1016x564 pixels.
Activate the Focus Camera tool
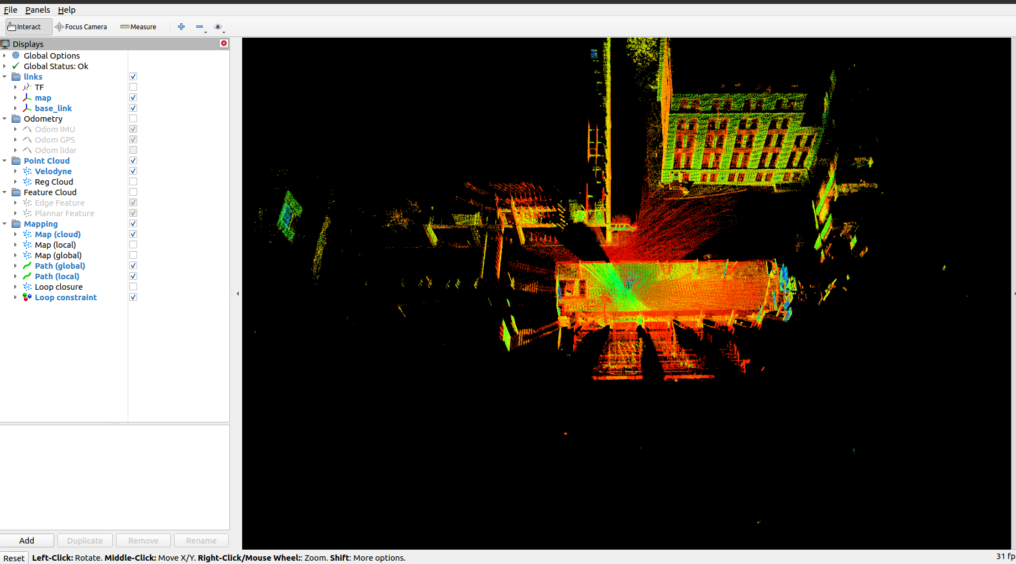click(81, 27)
